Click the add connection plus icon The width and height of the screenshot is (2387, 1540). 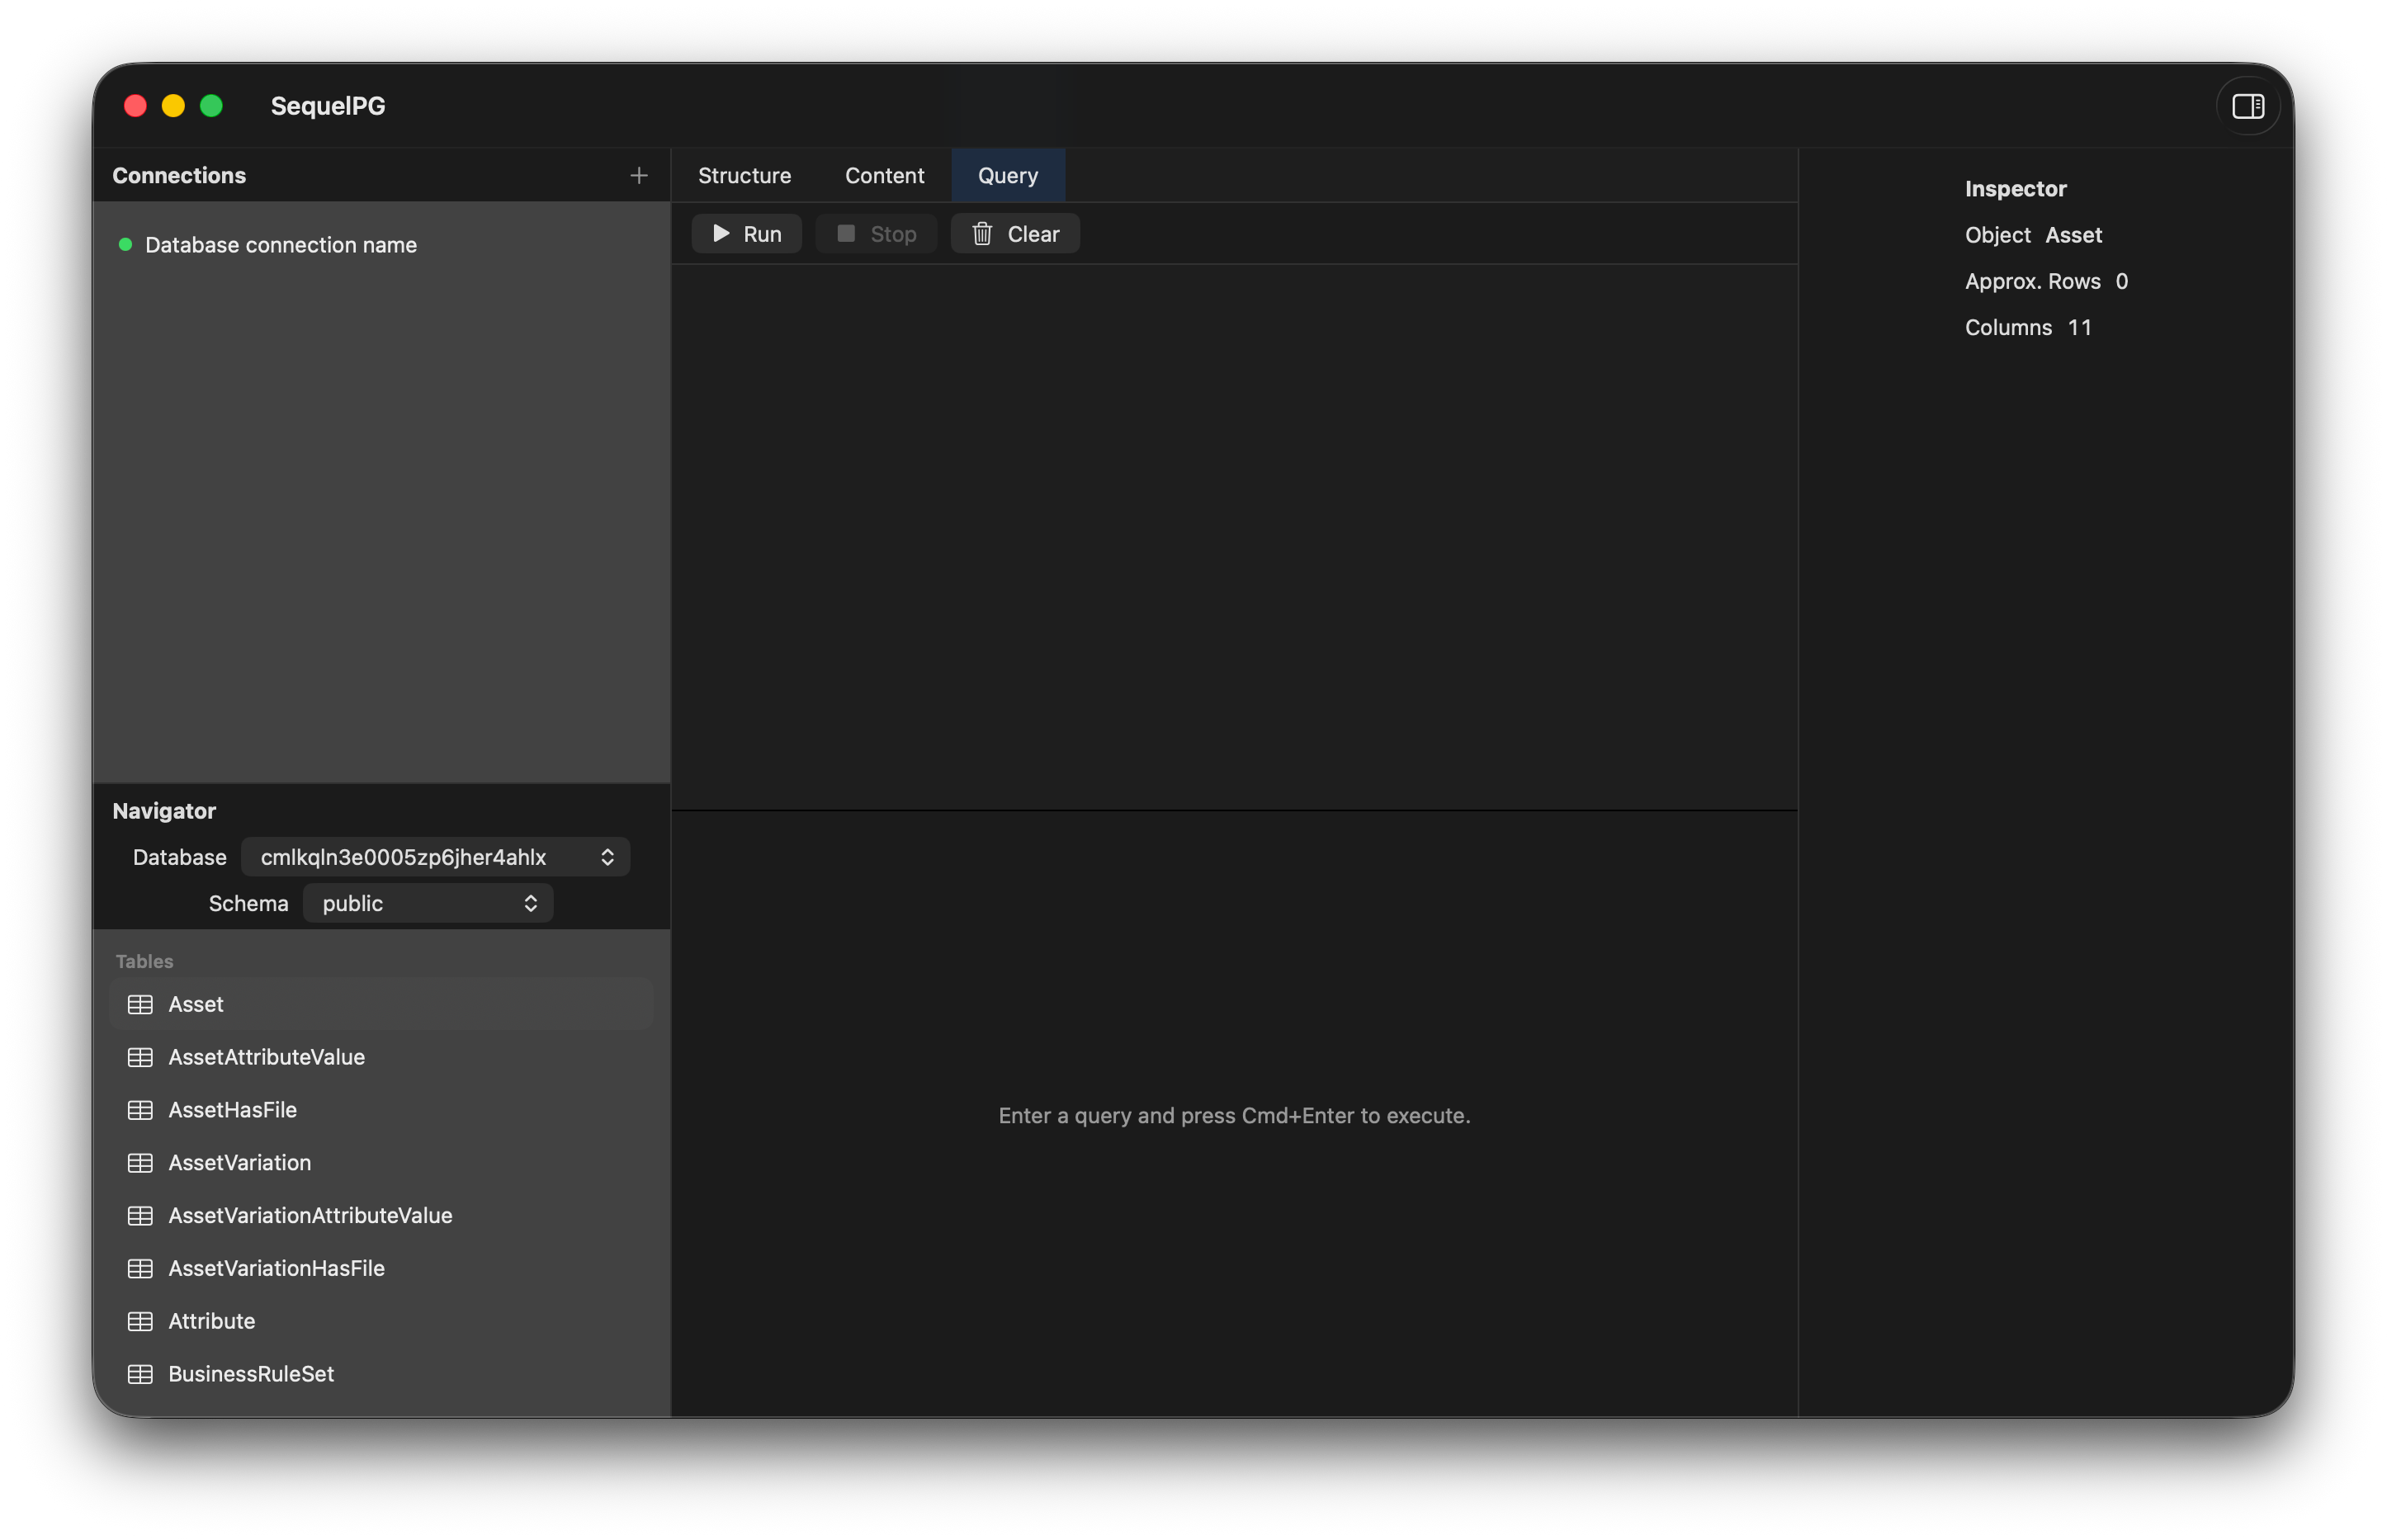tap(638, 175)
